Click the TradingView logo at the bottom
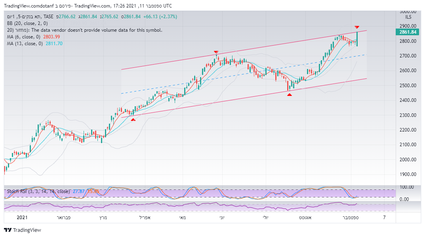This screenshot has height=237, width=425. [x=23, y=230]
